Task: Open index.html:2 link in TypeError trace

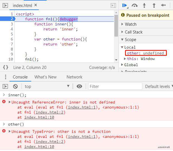Action: [50, 142]
